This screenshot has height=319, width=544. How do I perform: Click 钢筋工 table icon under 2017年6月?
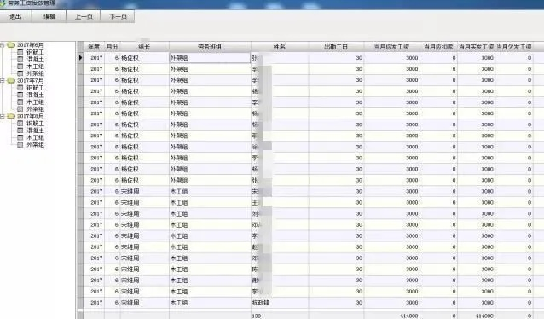coord(20,52)
